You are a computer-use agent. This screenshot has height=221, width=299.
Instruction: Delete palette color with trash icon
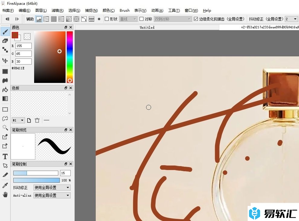(37, 120)
